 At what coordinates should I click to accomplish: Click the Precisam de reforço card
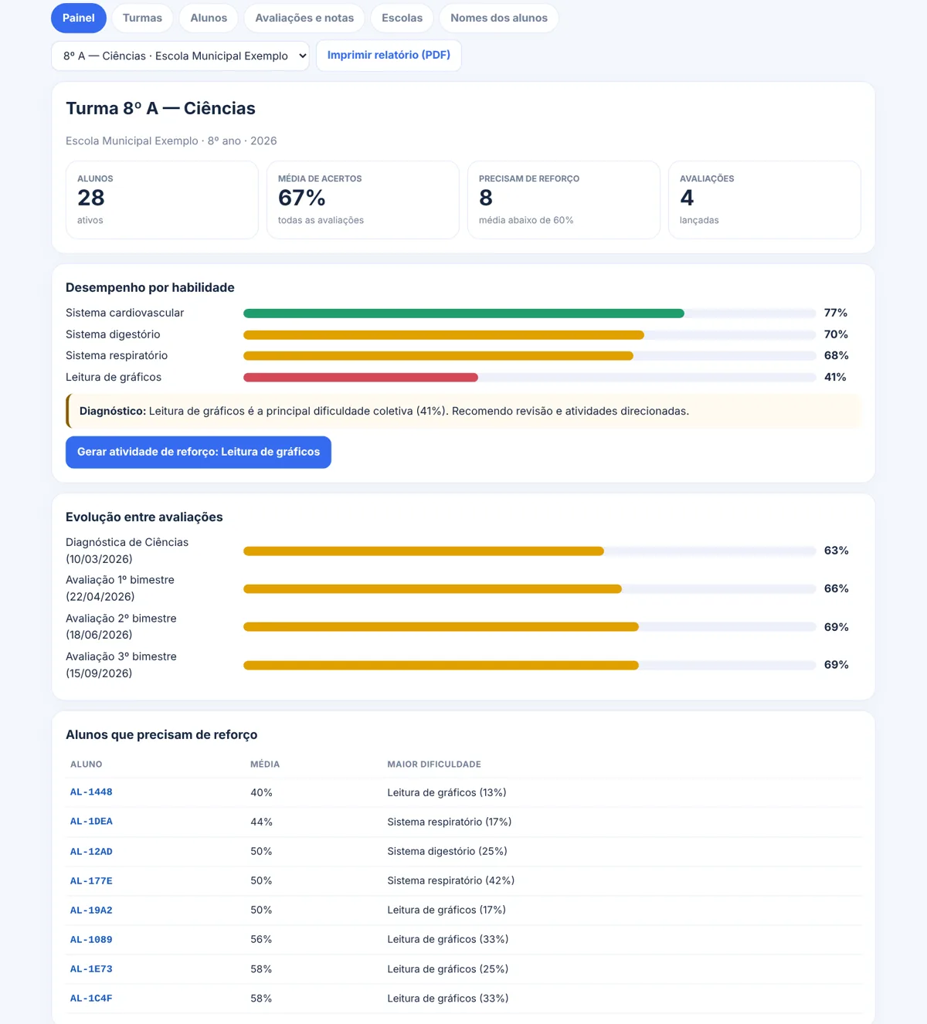564,200
